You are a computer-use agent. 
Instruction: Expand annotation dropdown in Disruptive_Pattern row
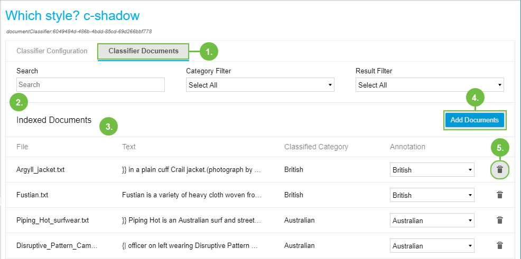tap(432, 246)
